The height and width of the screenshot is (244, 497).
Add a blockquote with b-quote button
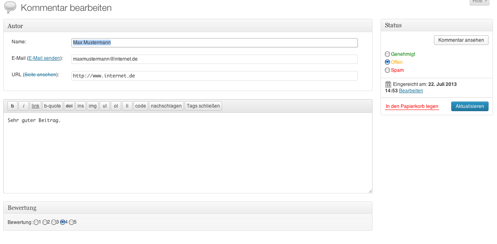click(53, 106)
